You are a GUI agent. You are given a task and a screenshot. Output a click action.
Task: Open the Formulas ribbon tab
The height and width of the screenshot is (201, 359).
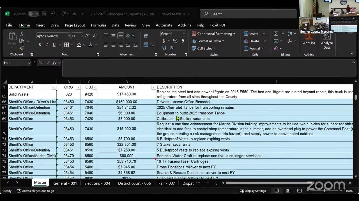point(98,25)
